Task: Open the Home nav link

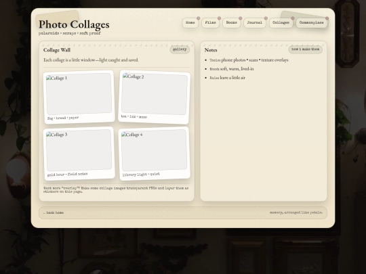Action: click(190, 23)
